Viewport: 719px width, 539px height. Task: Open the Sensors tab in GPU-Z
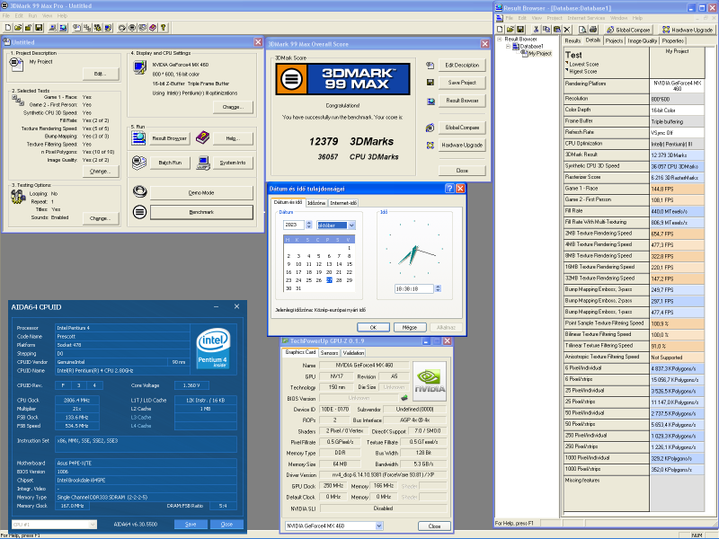[x=329, y=353]
